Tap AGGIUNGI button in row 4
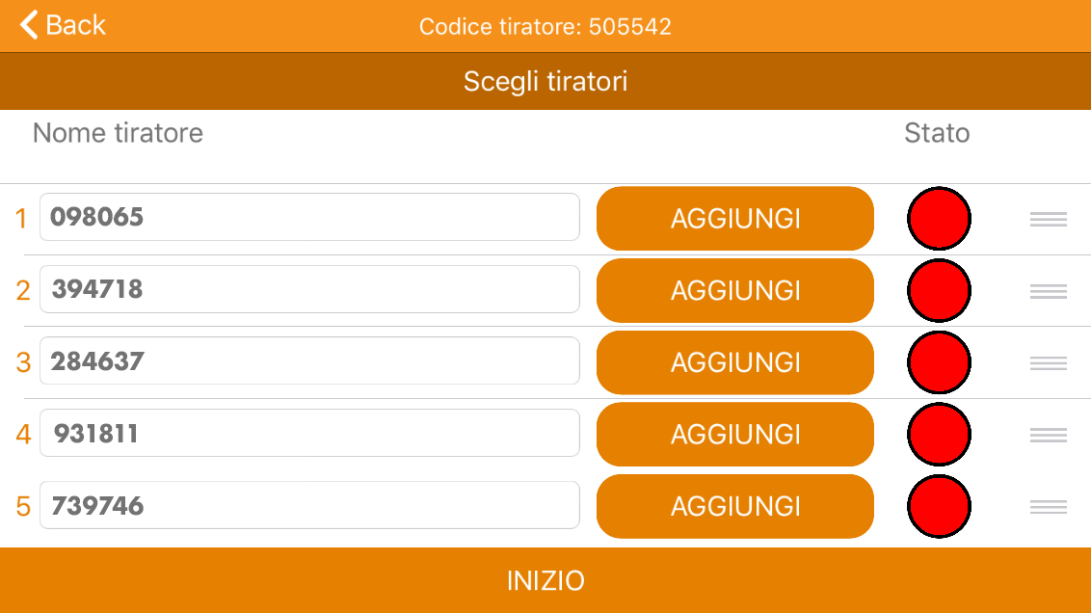The image size is (1091, 613). click(735, 435)
